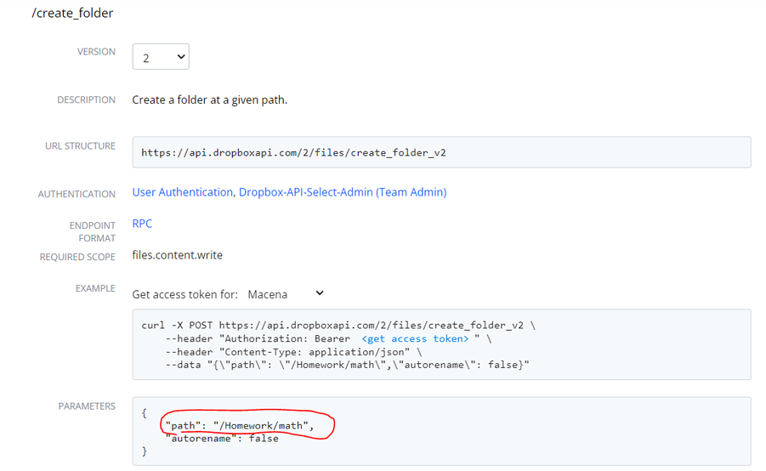The width and height of the screenshot is (766, 471).
Task: Click the <get access token> link
Action: [x=415, y=338]
